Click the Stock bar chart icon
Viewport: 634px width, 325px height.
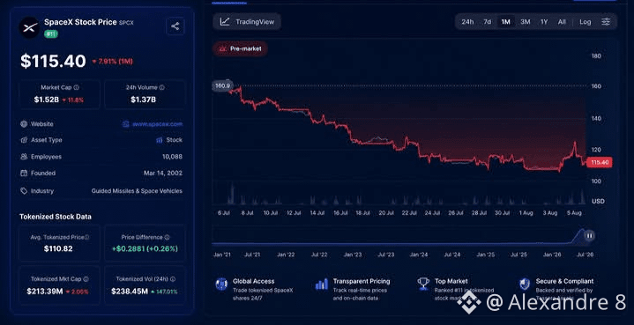click(x=160, y=140)
